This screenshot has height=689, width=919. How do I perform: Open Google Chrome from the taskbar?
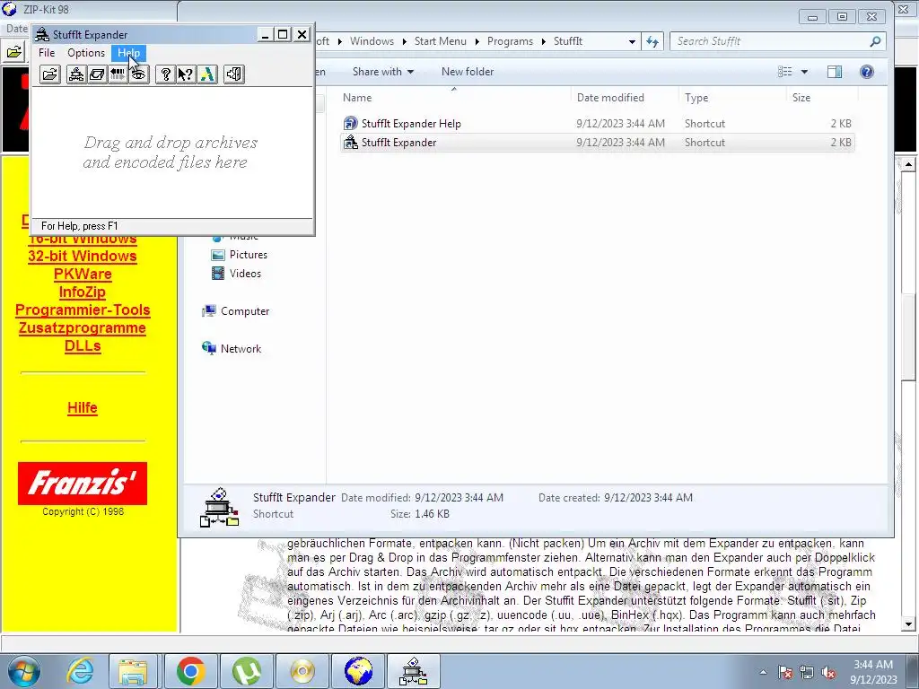(x=190, y=671)
